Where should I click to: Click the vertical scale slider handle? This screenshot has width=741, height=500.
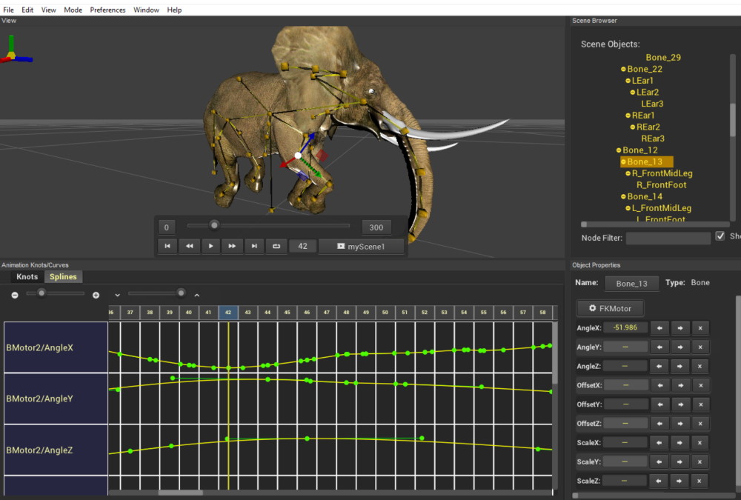(181, 293)
